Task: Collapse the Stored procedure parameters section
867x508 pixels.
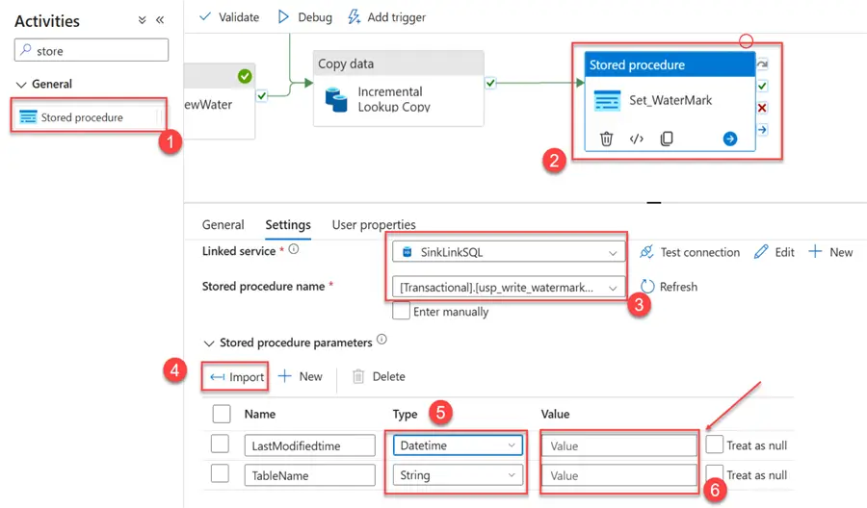Action: point(209,343)
